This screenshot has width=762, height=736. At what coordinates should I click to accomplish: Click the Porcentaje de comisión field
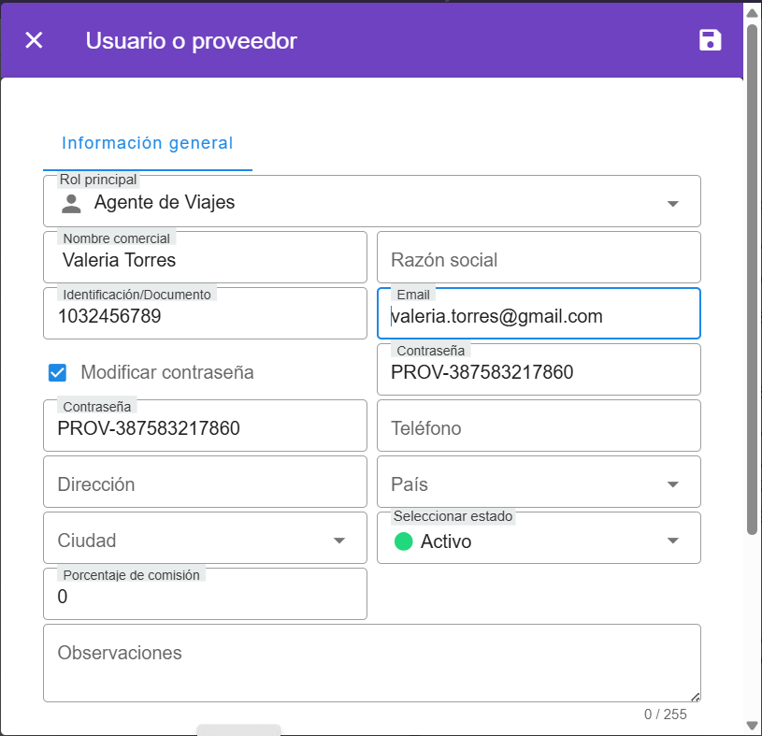click(x=205, y=597)
